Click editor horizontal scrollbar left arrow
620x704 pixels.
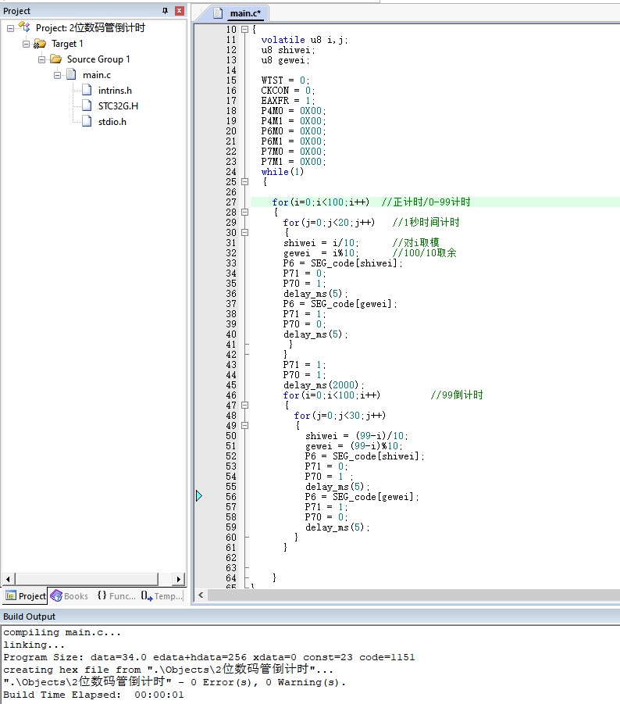tap(201, 595)
